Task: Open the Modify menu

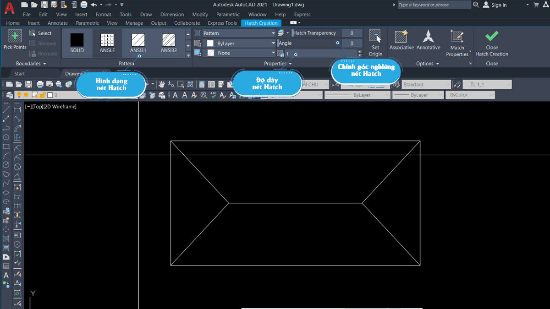Action: pos(200,15)
